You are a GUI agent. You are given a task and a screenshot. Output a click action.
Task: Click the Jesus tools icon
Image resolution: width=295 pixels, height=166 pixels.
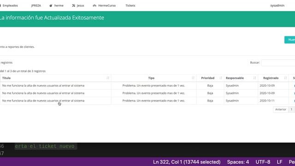pos(74,6)
